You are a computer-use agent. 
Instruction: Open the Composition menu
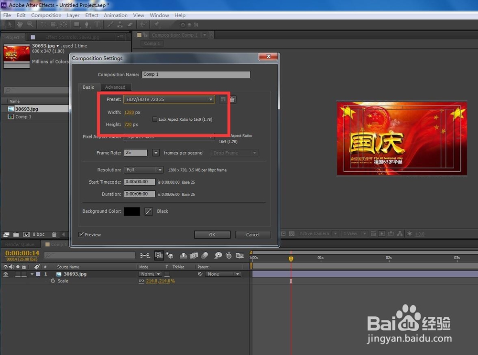click(46, 15)
